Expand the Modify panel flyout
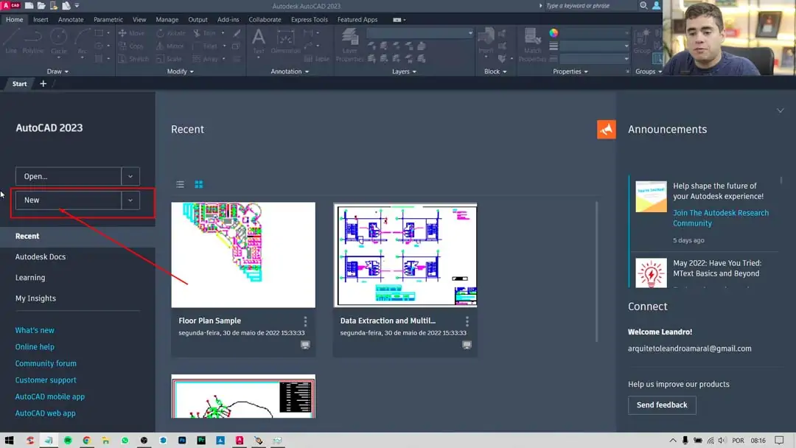 coord(181,71)
